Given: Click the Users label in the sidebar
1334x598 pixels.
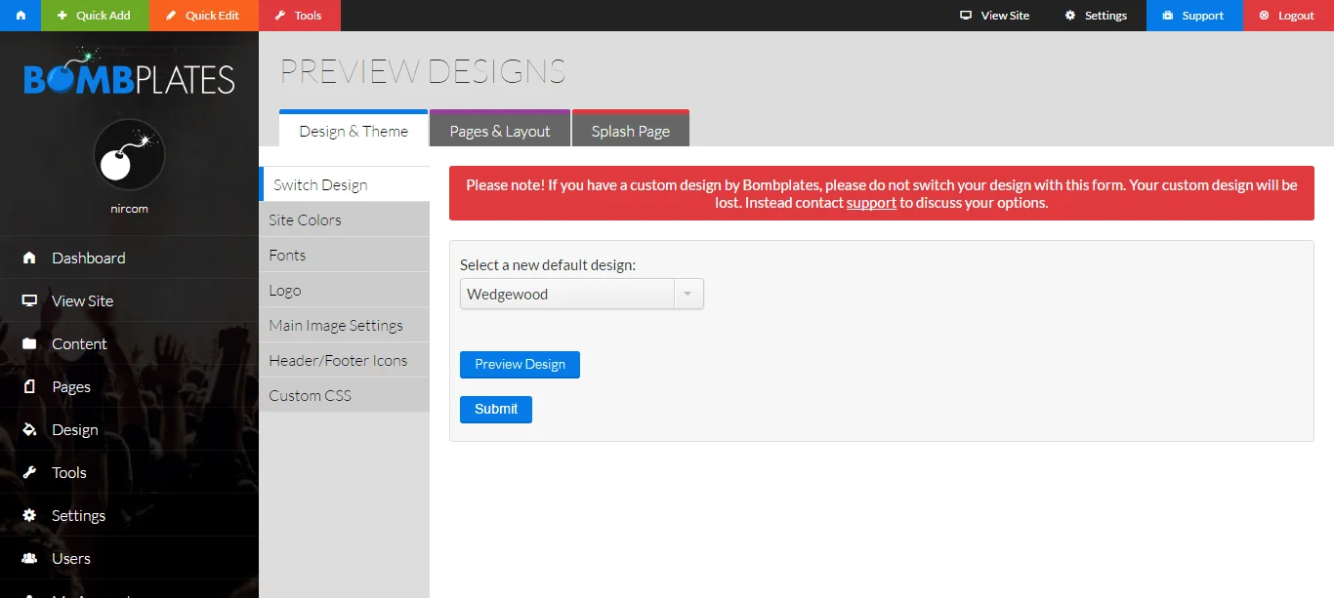Looking at the screenshot, I should point(71,558).
